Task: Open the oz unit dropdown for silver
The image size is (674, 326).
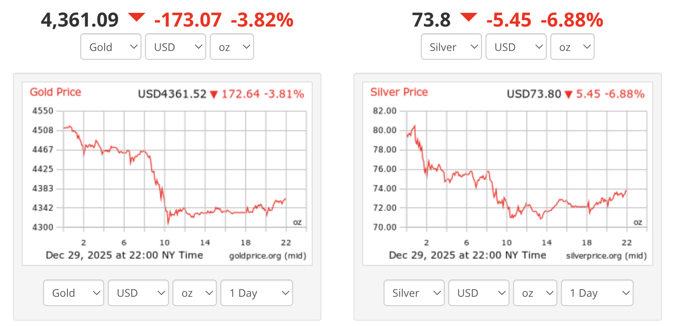Action: click(572, 47)
